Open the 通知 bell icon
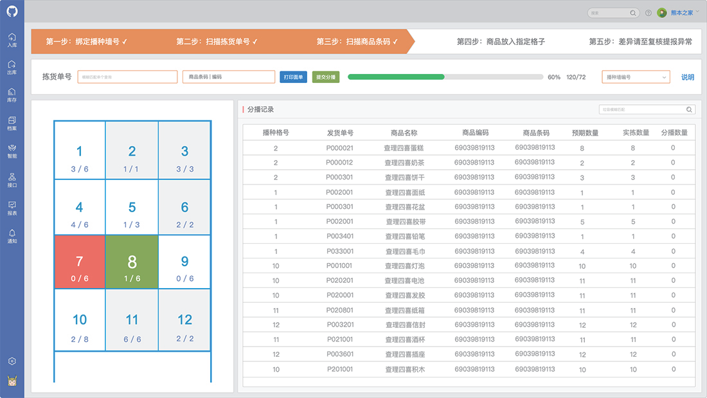This screenshot has height=398, width=707. coord(12,236)
